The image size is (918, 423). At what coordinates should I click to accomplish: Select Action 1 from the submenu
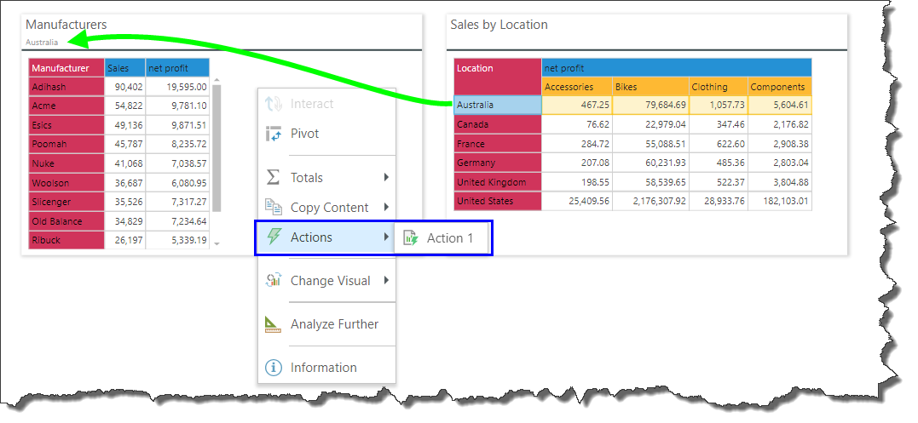(449, 238)
